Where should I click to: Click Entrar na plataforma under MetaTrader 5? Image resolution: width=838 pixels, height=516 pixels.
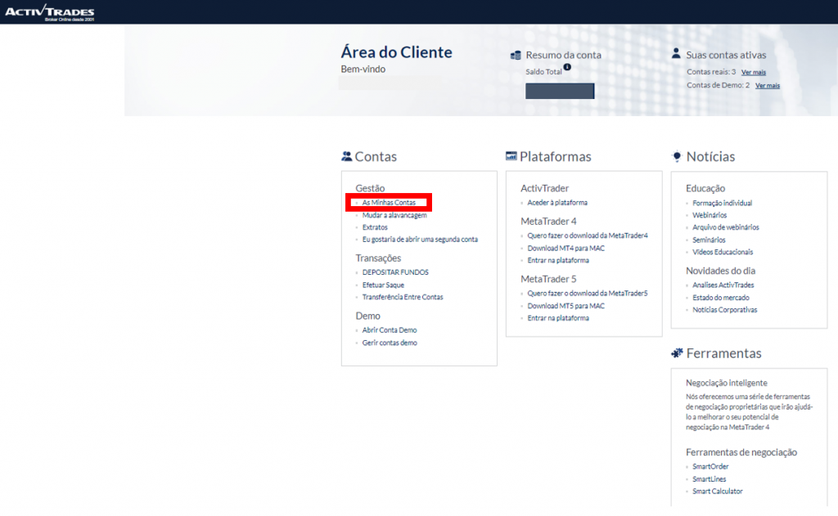pyautogui.click(x=558, y=318)
